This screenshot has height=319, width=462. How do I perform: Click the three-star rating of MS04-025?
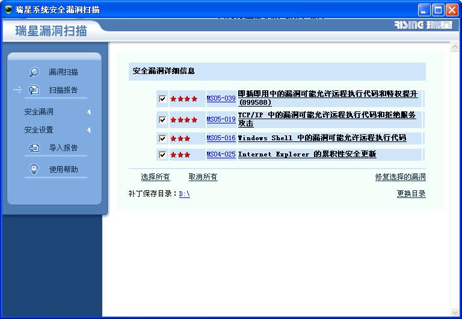pyautogui.click(x=180, y=155)
